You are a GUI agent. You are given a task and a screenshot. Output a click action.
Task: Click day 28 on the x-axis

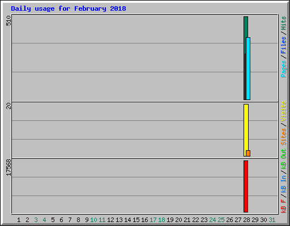[246, 220]
